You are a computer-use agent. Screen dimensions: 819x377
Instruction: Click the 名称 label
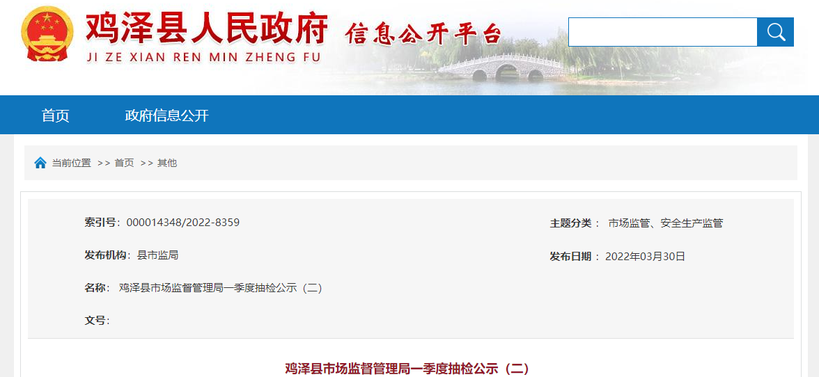pyautogui.click(x=95, y=287)
